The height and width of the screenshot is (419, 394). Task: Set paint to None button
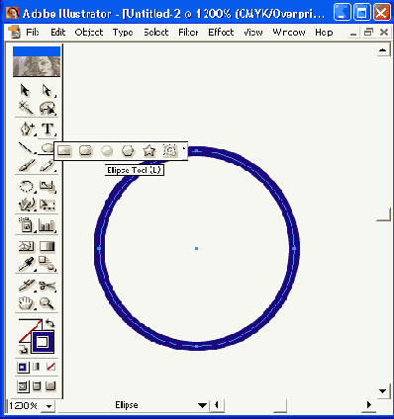pos(50,367)
